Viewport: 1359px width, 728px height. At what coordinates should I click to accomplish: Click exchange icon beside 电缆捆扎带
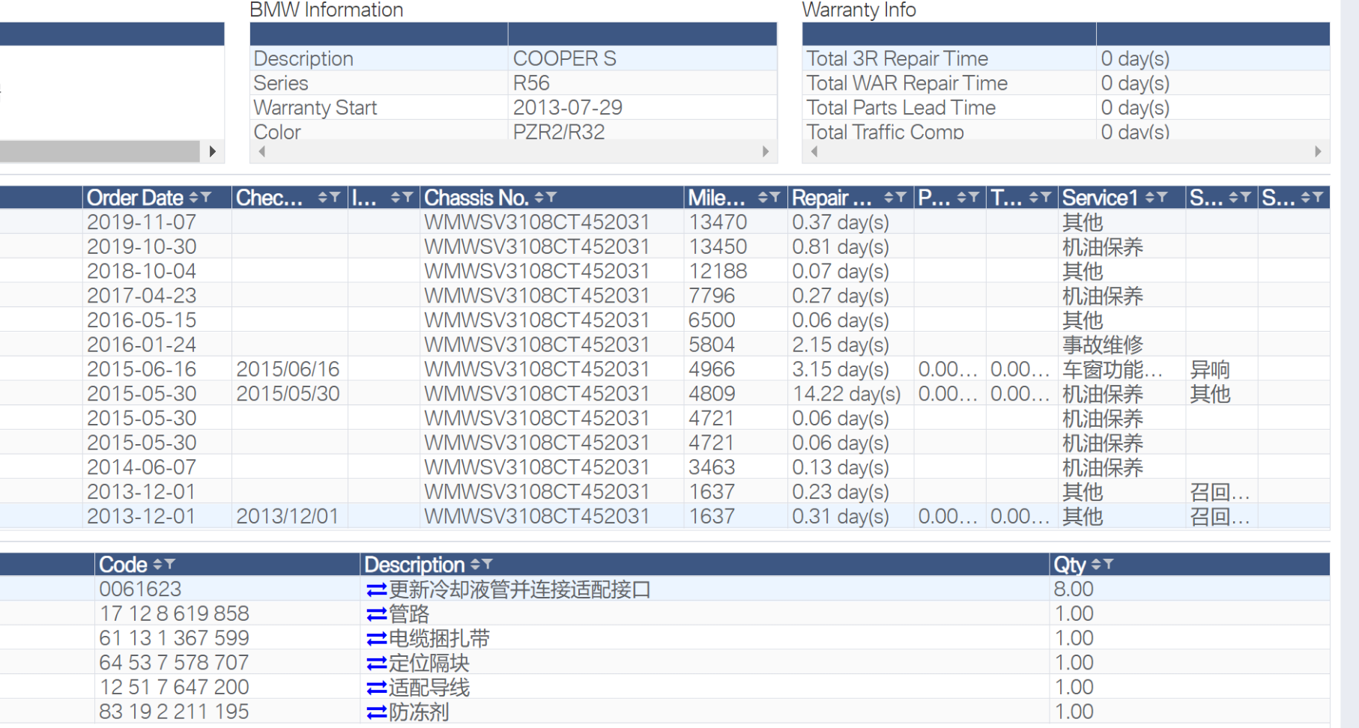coord(376,639)
